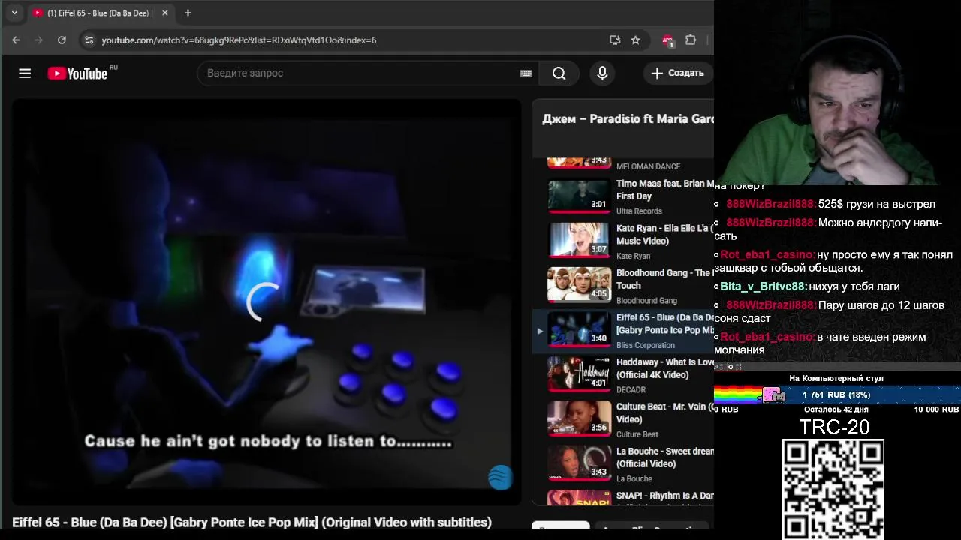Play Haddaway What Is Love thumbnail
961x540 pixels.
(579, 375)
